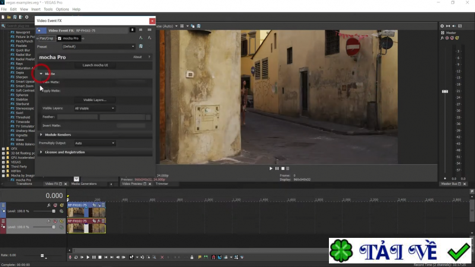
Task: Save the preset with the disk icon
Action: pos(141,46)
